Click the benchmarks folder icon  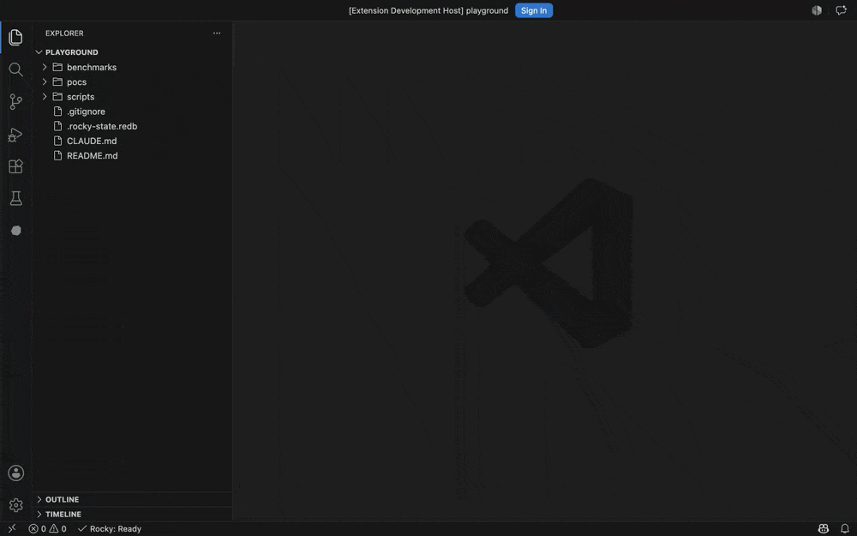57,67
